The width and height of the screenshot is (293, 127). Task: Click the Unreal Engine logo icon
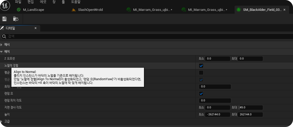[x=4, y=6]
